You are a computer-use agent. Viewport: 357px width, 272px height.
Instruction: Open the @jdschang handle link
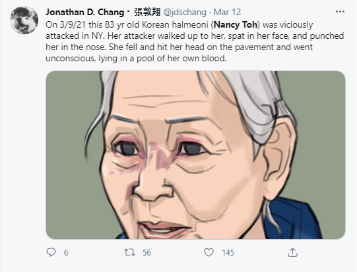pyautogui.click(x=185, y=12)
